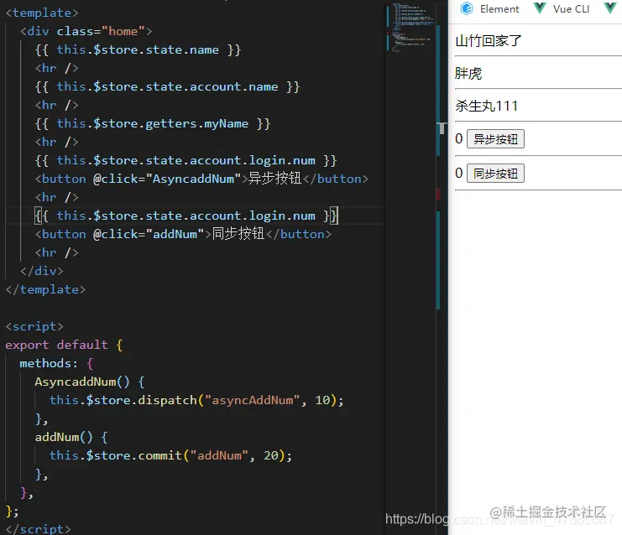The height and width of the screenshot is (535, 622).
Task: Click the opening <template> tag line
Action: [42, 13]
